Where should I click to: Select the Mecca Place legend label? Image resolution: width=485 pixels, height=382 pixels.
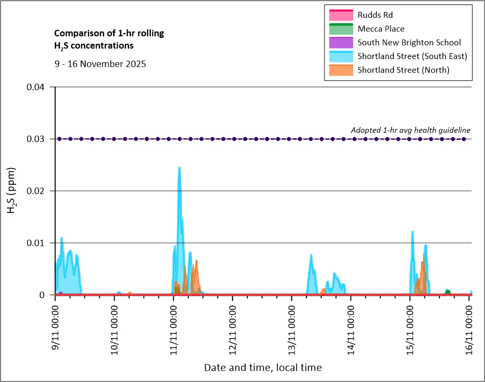[381, 29]
